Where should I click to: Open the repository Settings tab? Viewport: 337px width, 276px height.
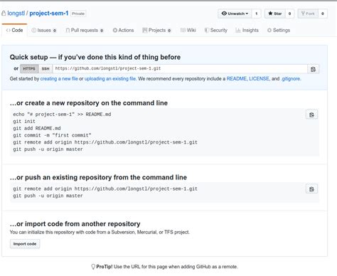pyautogui.click(x=279, y=31)
